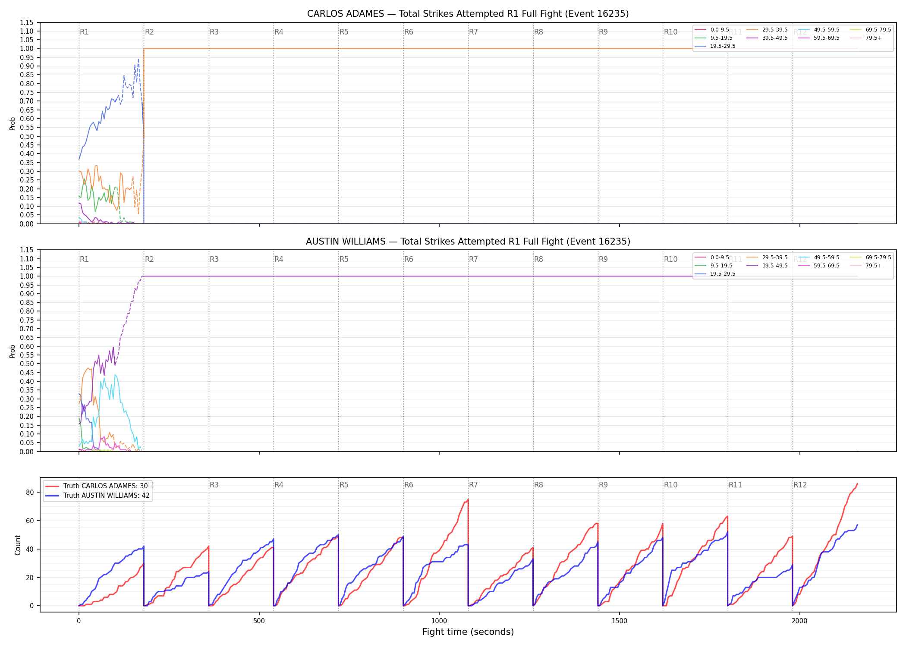Click R8 round marker in Adames chart
The width and height of the screenshot is (906, 647).
[x=538, y=32]
